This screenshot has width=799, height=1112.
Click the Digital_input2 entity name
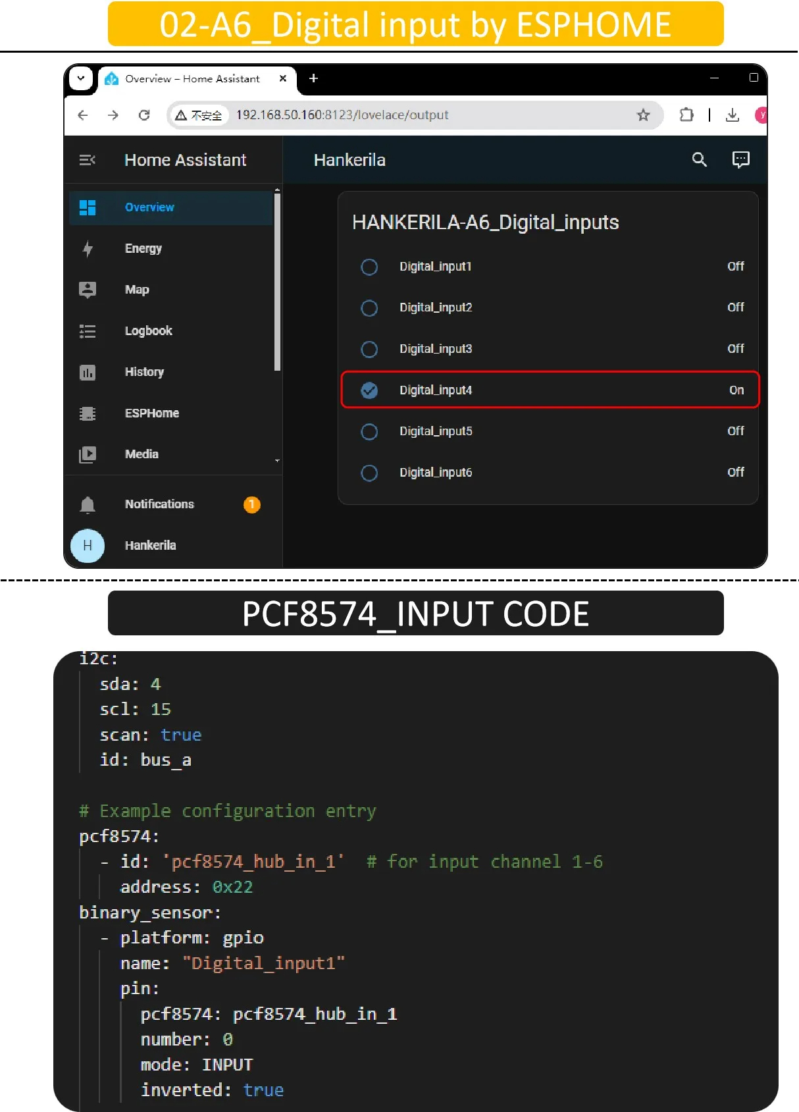click(x=436, y=307)
